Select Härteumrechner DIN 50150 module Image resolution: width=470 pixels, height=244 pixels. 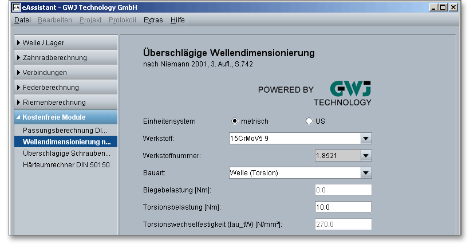[x=66, y=165]
